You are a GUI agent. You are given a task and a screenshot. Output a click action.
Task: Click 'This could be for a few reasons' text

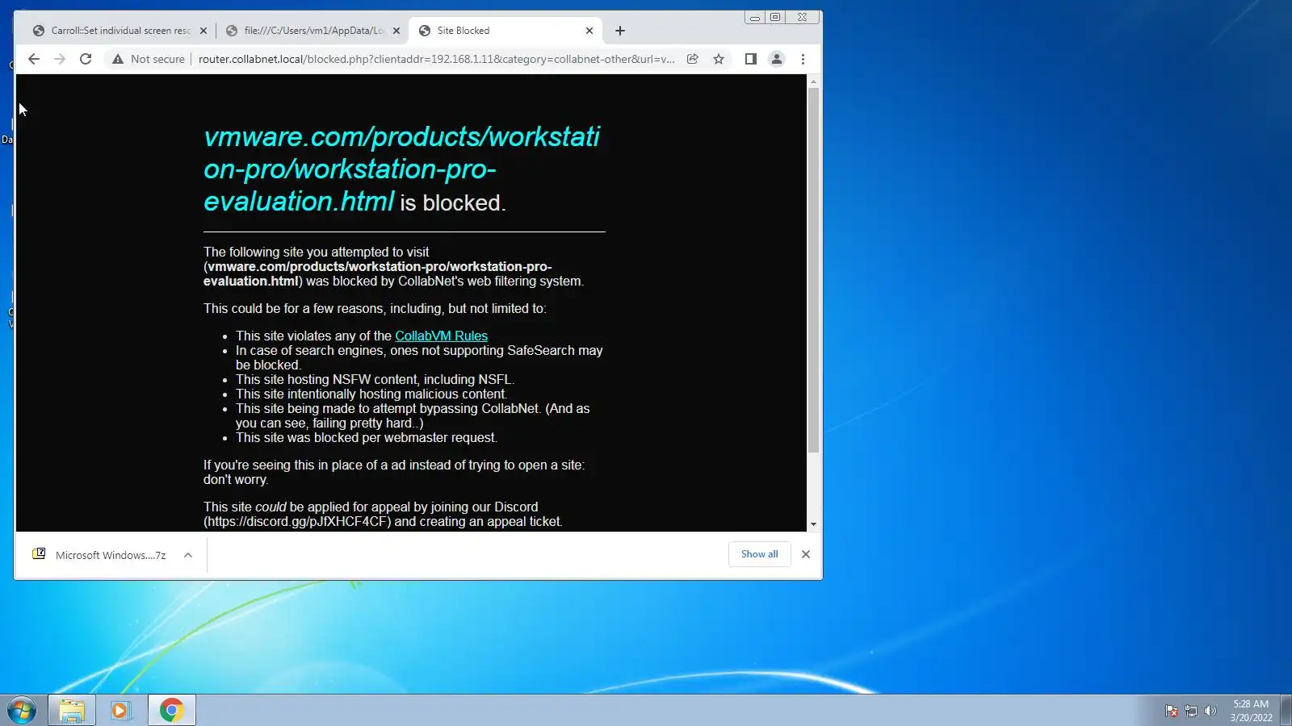pyautogui.click(x=375, y=308)
